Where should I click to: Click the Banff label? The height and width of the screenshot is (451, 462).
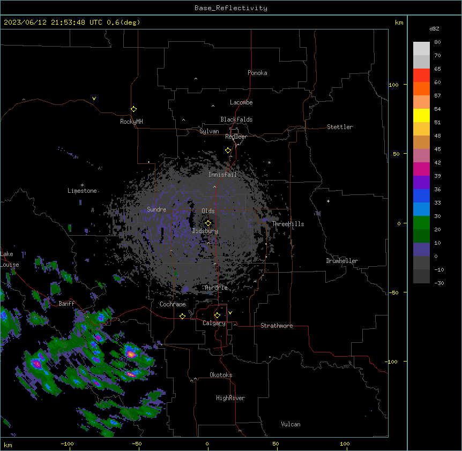66,304
